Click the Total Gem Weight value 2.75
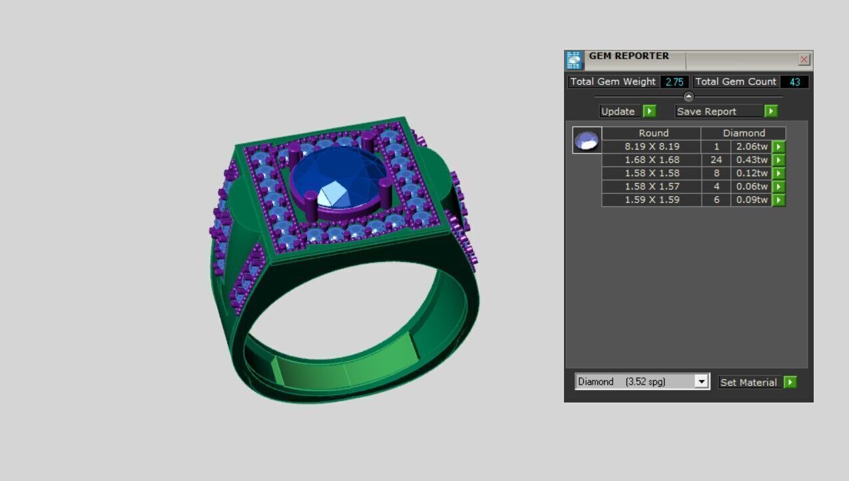Viewport: 849px width, 481px height. coord(675,82)
